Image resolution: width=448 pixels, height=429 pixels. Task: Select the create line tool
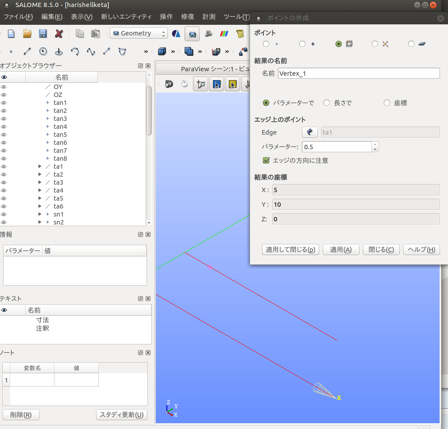[27, 51]
